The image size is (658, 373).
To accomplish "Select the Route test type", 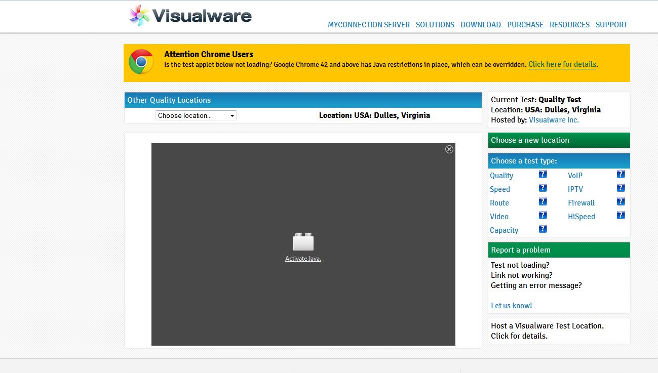I will coord(499,203).
